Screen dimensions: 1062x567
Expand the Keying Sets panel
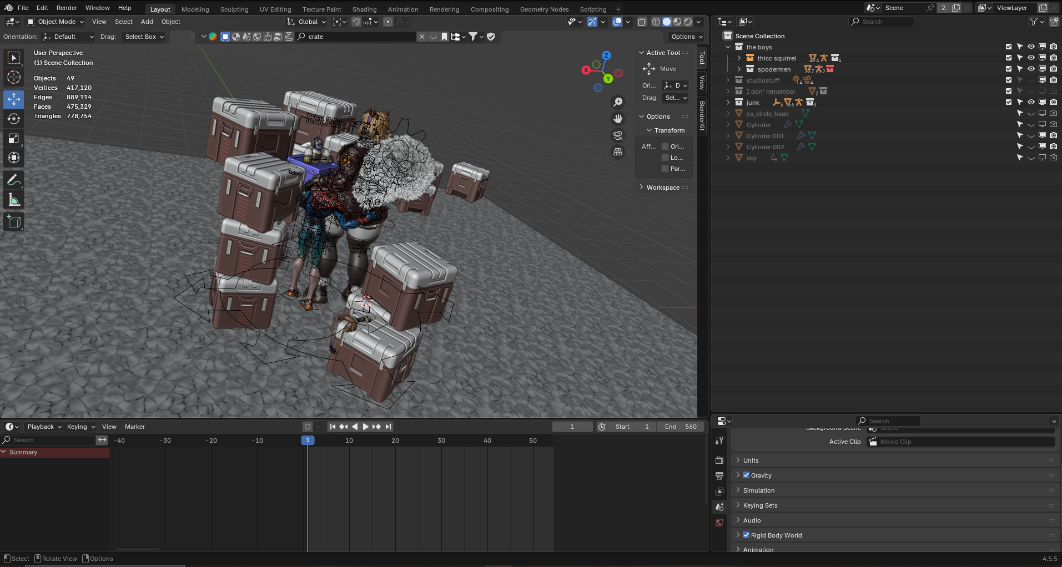pos(895,505)
